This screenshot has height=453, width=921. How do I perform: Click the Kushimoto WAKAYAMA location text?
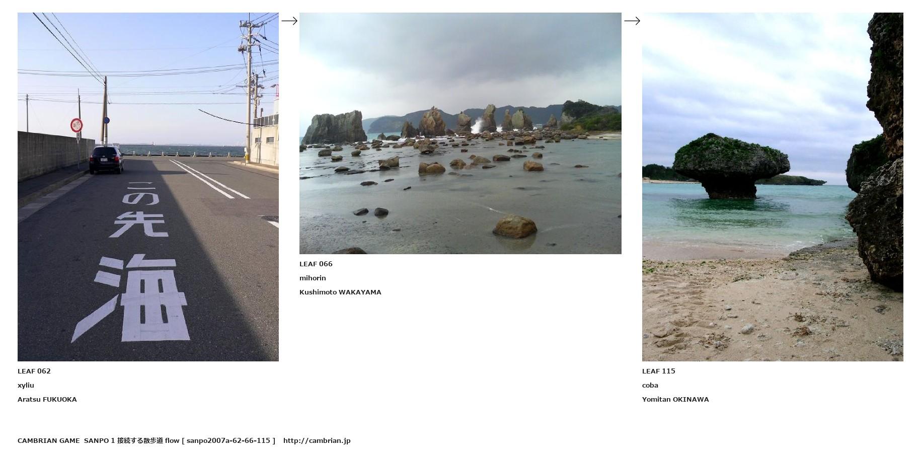pyautogui.click(x=340, y=292)
